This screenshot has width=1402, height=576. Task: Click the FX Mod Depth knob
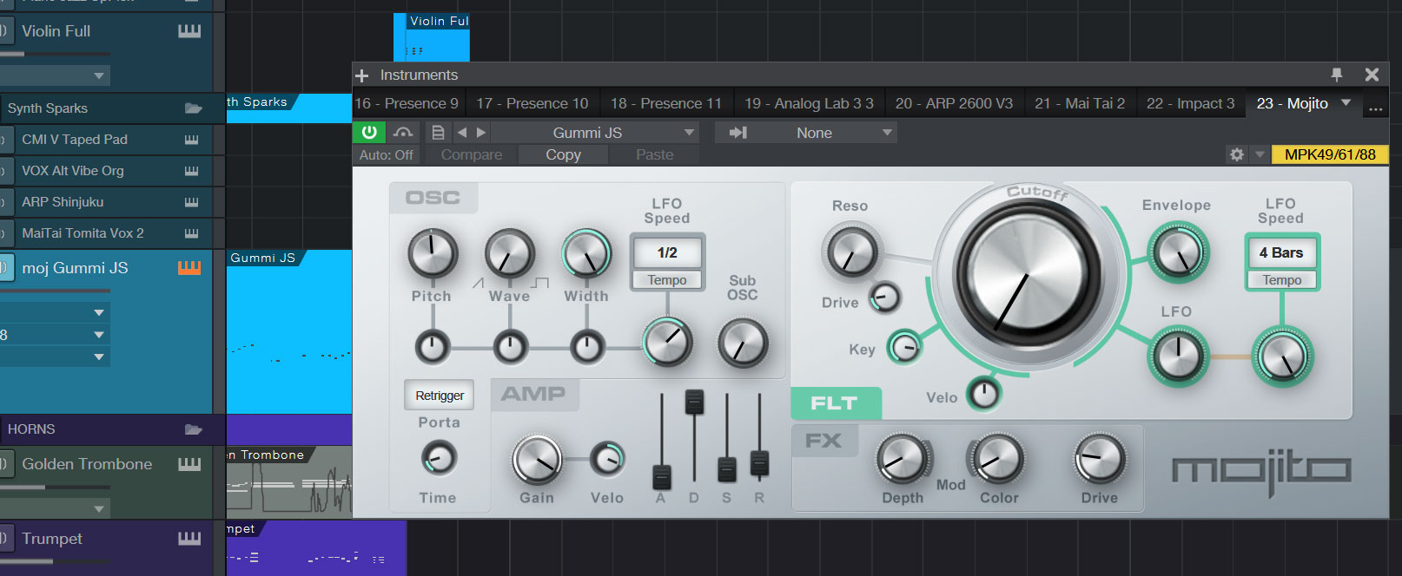click(903, 460)
